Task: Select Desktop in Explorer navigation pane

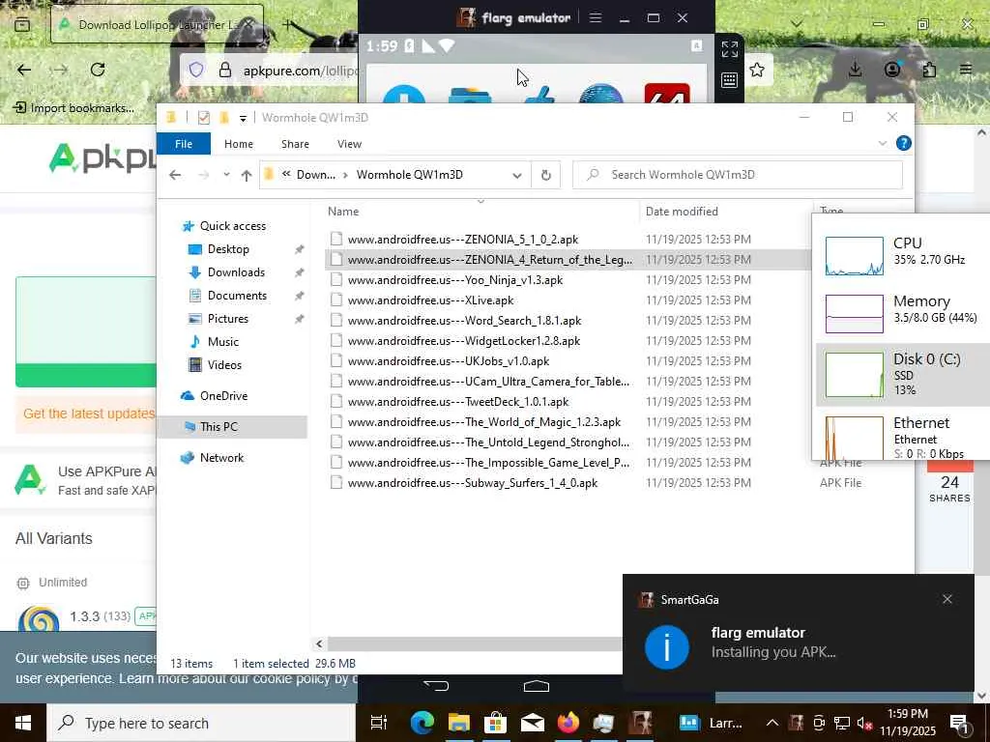Action: click(x=228, y=249)
